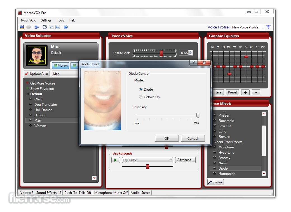Screen dimensions: 291x212
Task: Click the pitch shift value field
Action: point(184,53)
